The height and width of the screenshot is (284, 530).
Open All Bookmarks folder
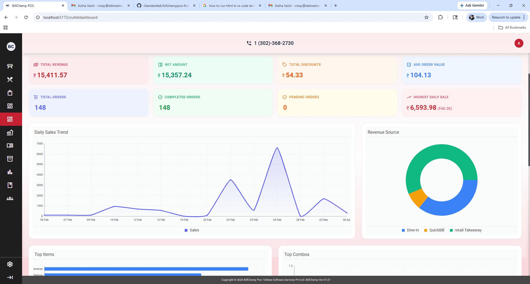(512, 28)
